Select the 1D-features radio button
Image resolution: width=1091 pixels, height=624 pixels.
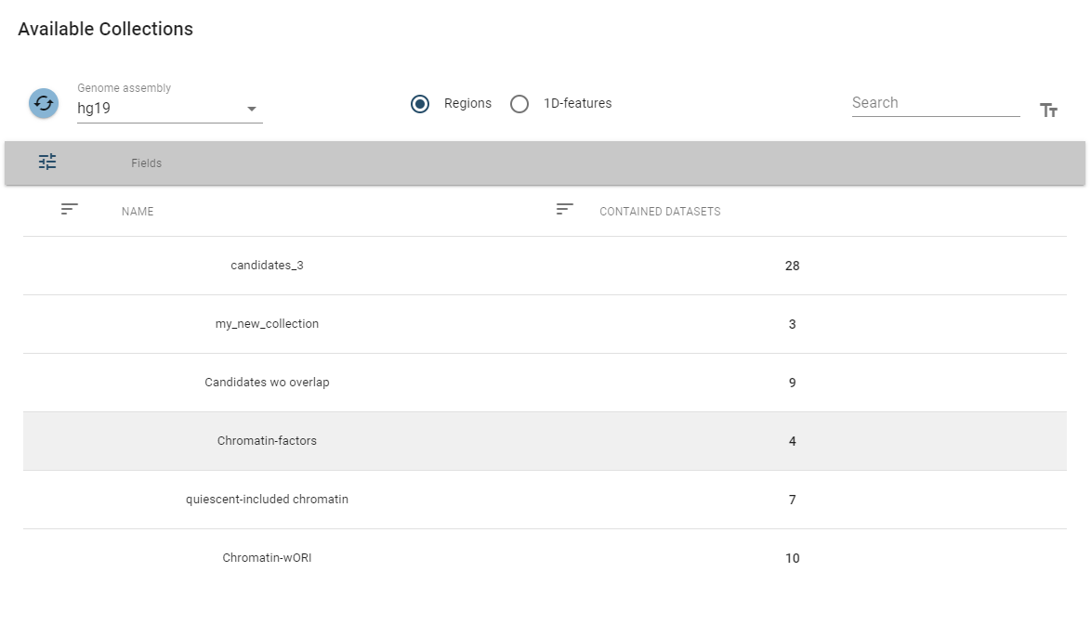[519, 104]
